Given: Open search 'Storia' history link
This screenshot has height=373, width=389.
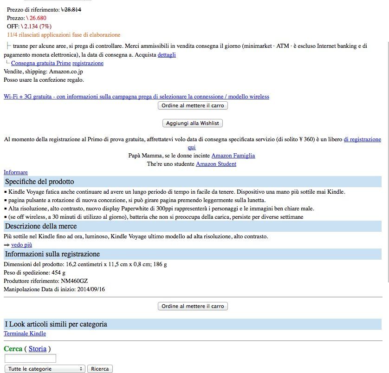Looking at the screenshot, I should pos(38,349).
